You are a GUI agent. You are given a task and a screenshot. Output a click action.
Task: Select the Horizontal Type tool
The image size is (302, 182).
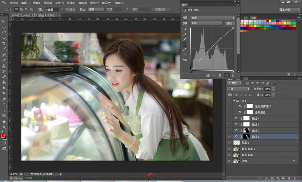(4, 105)
